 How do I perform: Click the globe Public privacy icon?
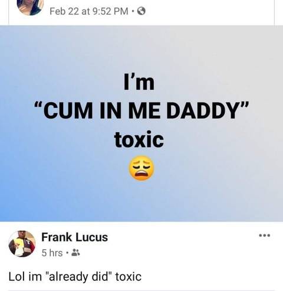pos(141,11)
